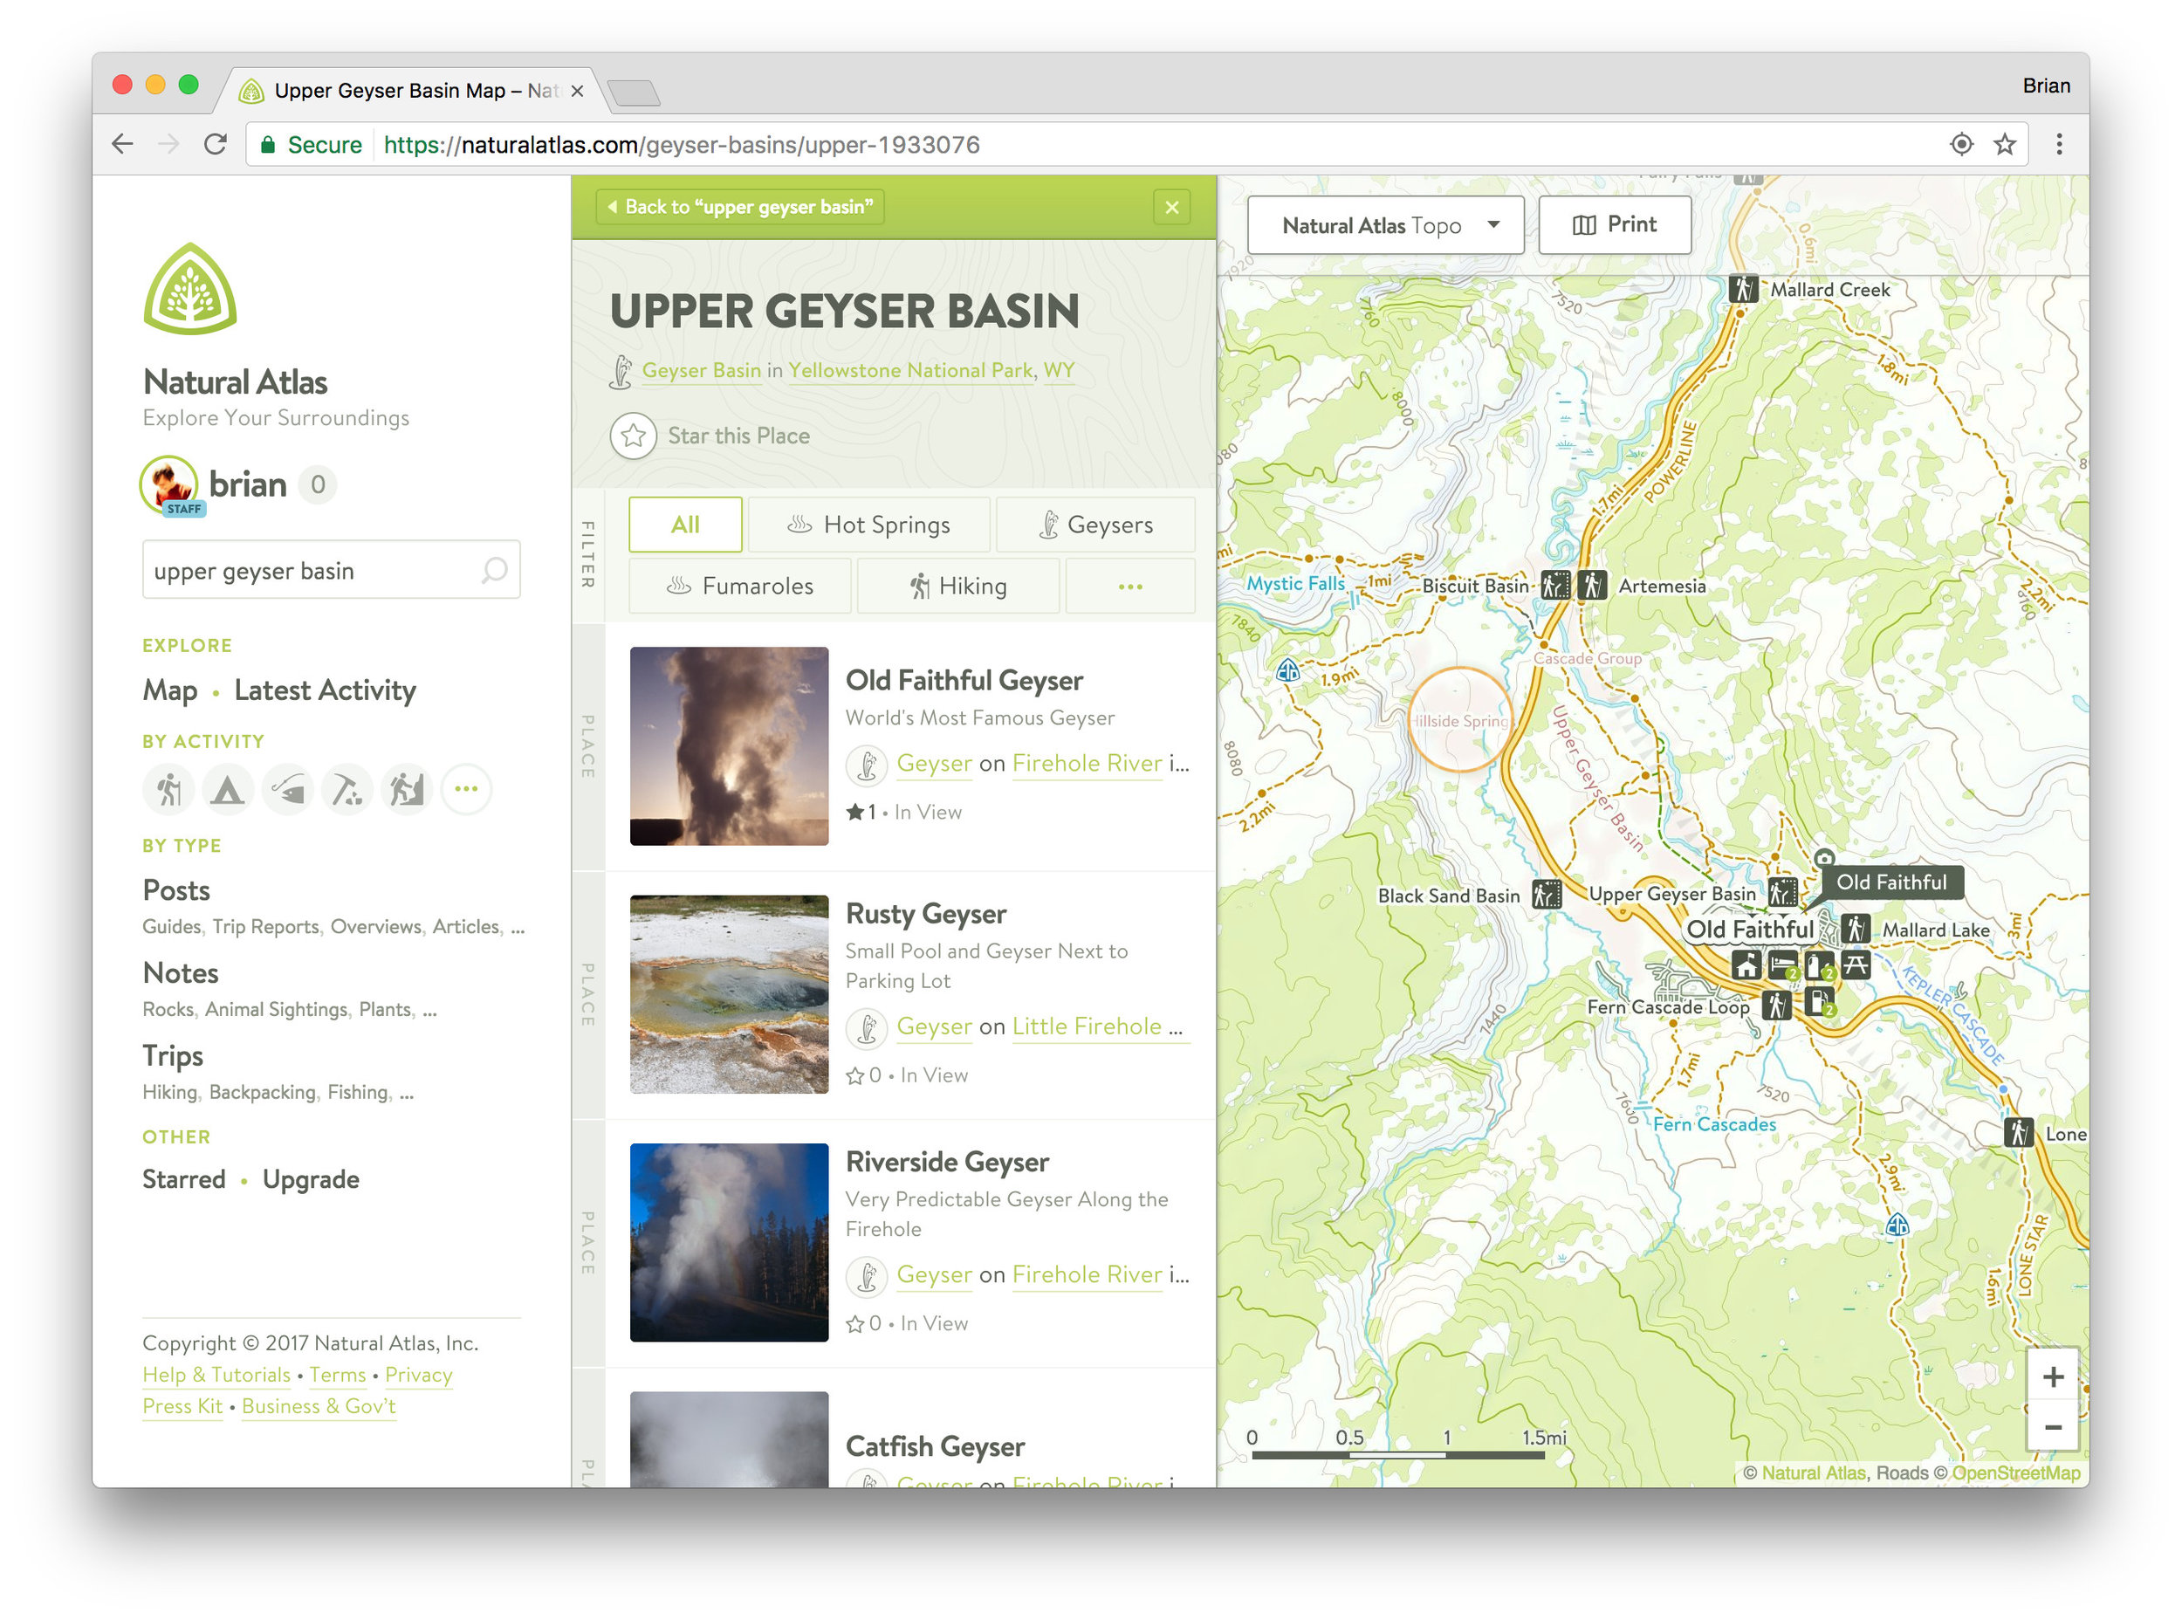Viewport: 2182px width, 1620px height.
Task: Click the Black Sand Basin map icon
Action: point(1547,896)
